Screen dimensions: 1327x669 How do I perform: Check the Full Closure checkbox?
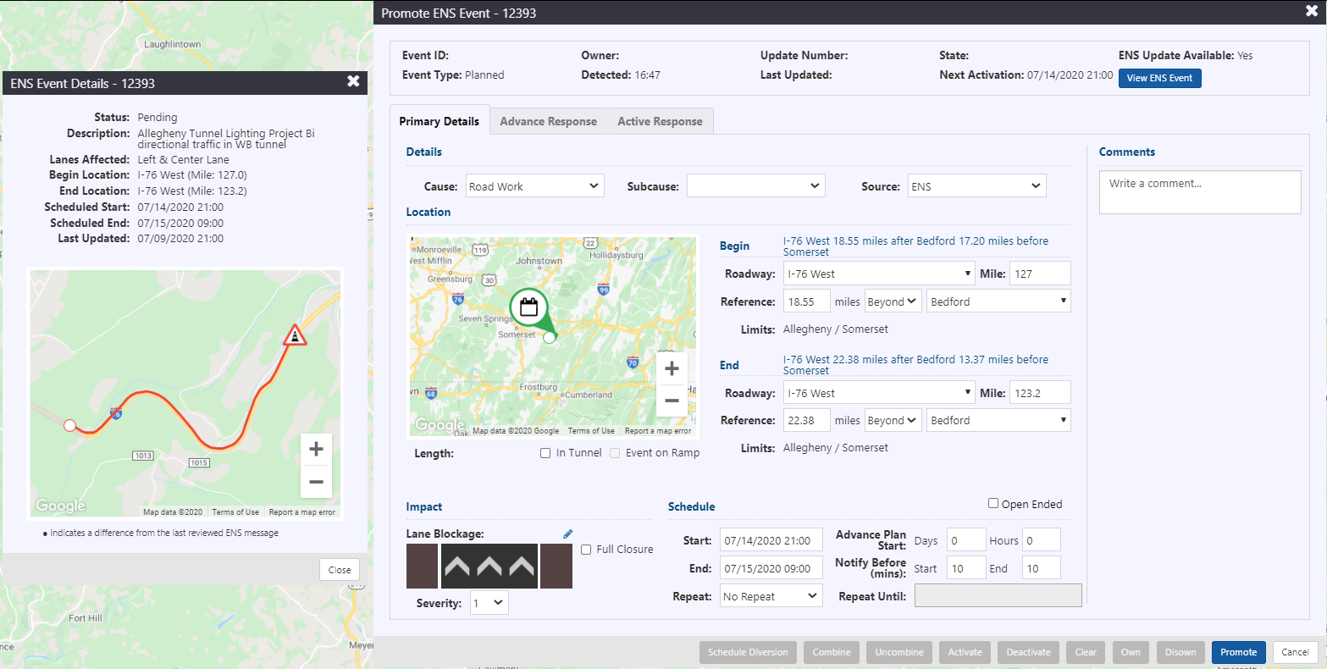586,550
